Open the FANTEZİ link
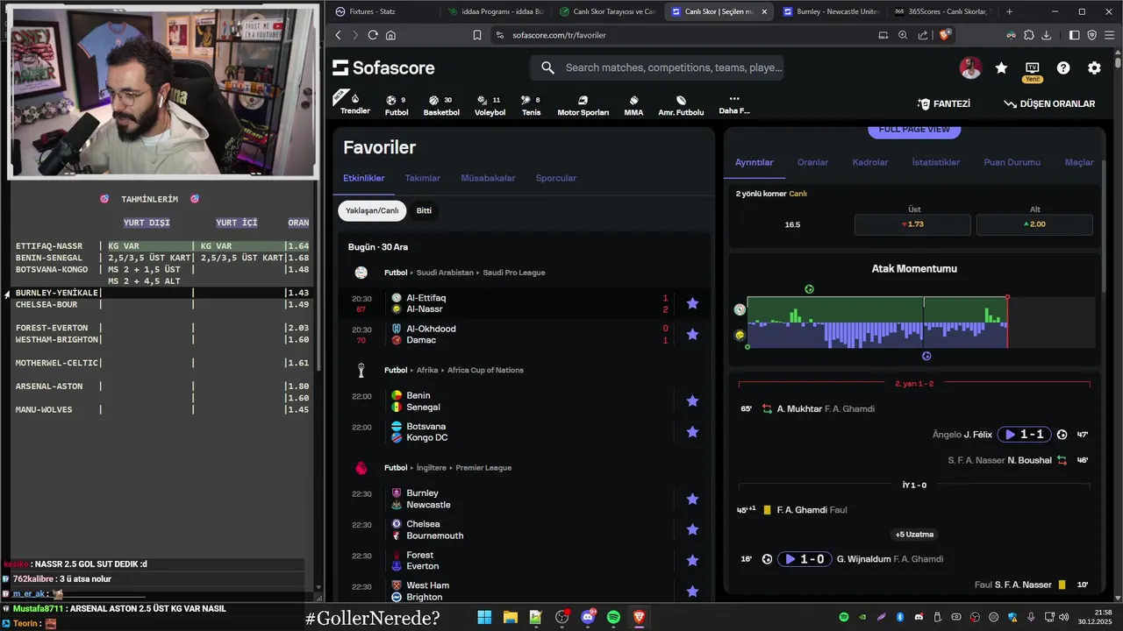 [x=944, y=103]
